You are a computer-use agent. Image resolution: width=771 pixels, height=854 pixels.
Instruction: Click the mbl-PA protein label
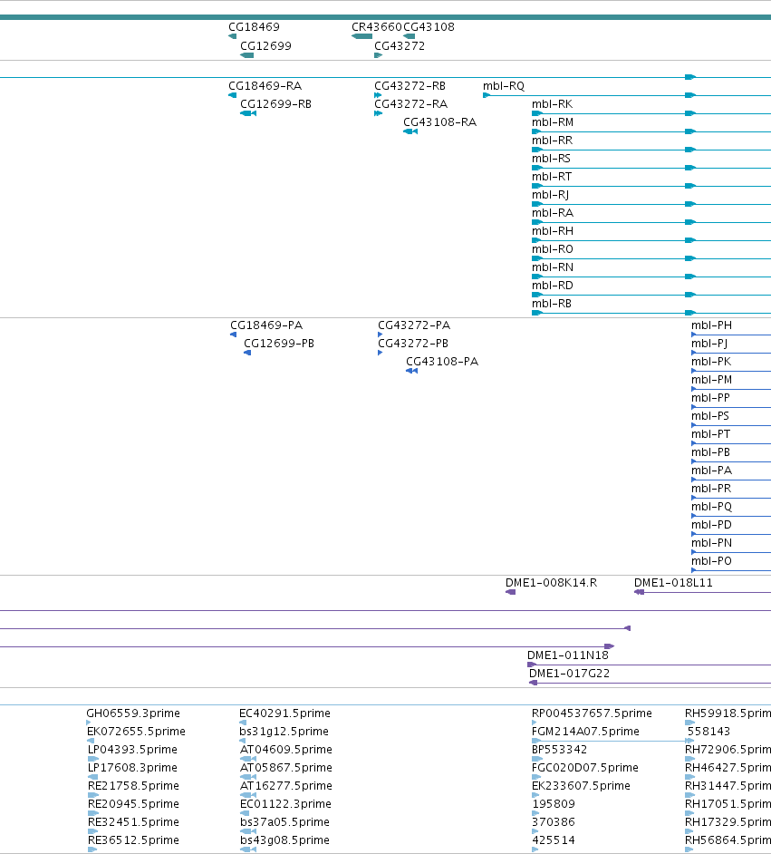point(712,471)
